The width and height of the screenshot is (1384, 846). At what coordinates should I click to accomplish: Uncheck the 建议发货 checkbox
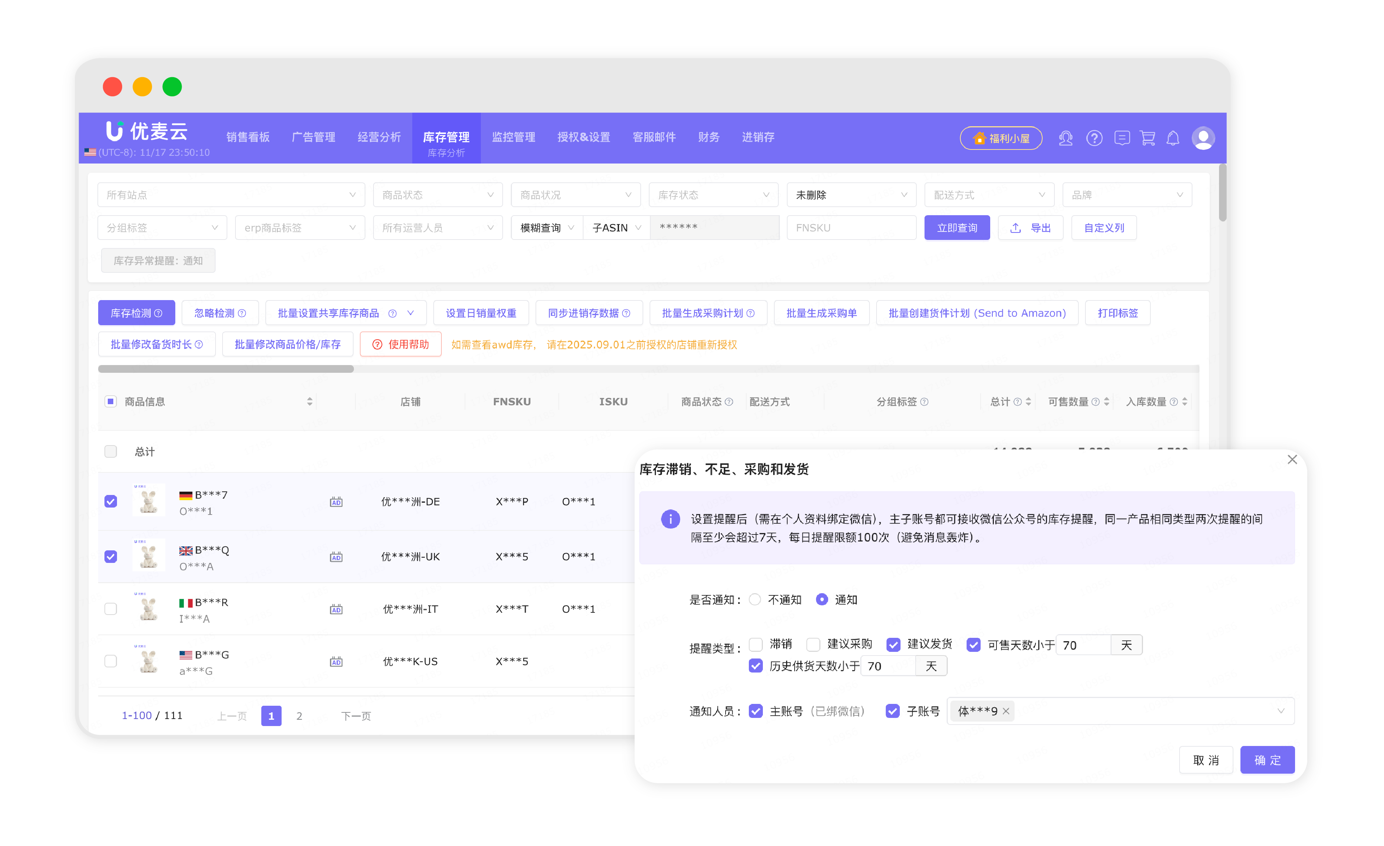coord(893,644)
